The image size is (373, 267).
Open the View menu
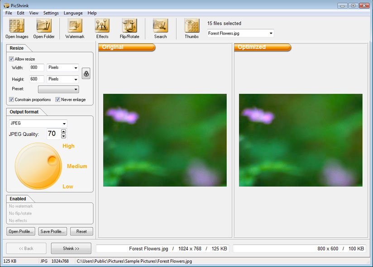(x=34, y=13)
